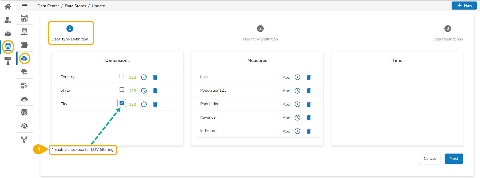Delete the Country dimension with trash icon

point(155,77)
